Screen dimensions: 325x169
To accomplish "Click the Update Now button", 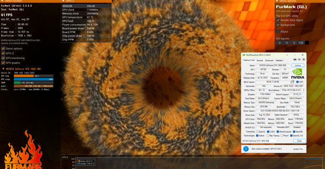I will click(298, 149).
